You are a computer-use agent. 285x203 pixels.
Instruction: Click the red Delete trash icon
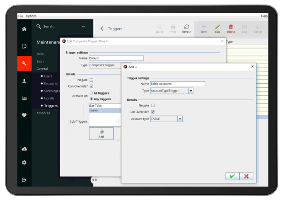tap(231, 28)
